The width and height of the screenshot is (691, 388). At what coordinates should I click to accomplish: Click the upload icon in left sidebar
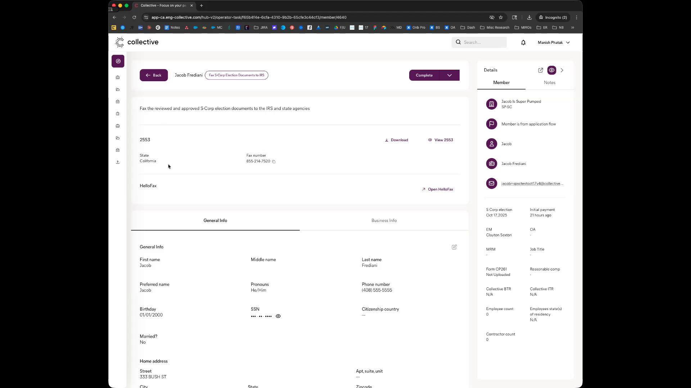click(118, 162)
